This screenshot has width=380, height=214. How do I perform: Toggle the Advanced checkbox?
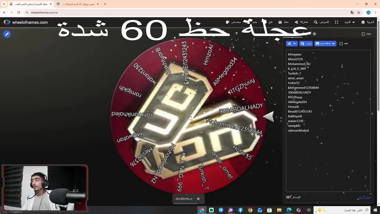[341, 44]
